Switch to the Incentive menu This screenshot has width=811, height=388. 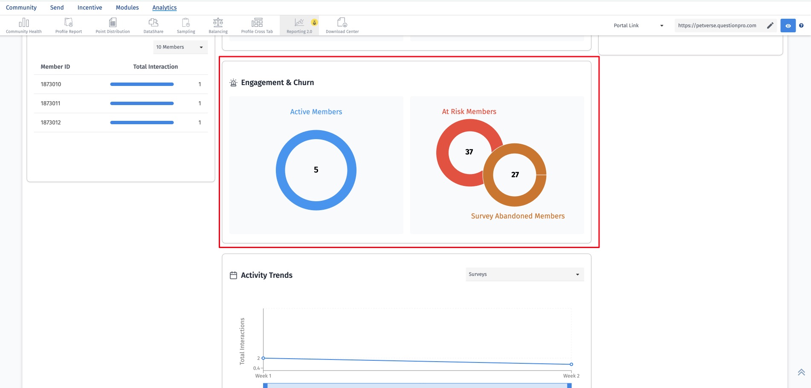tap(90, 8)
